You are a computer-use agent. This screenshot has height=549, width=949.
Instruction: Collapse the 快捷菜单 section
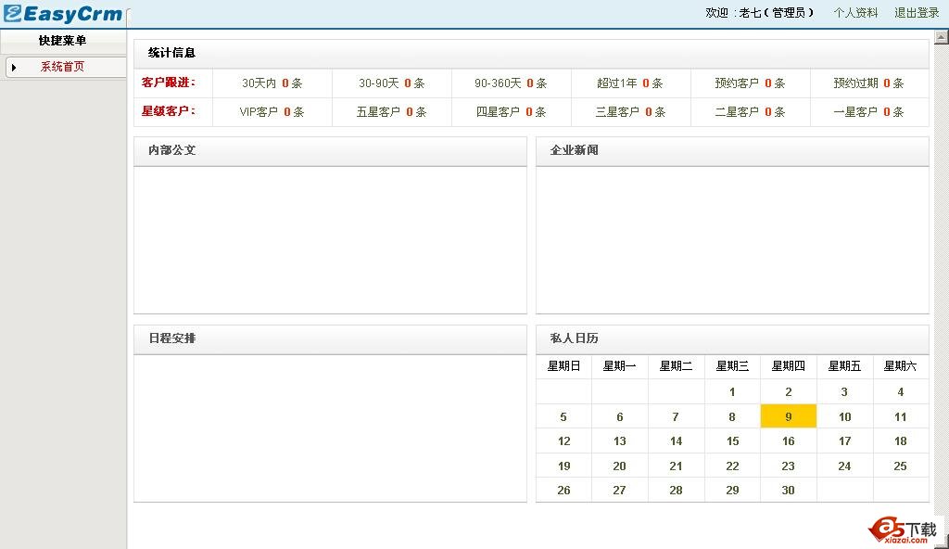(x=65, y=40)
